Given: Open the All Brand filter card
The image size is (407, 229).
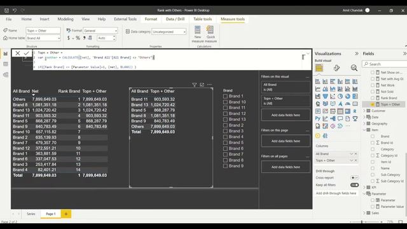Looking at the screenshot, I should 286,87.
